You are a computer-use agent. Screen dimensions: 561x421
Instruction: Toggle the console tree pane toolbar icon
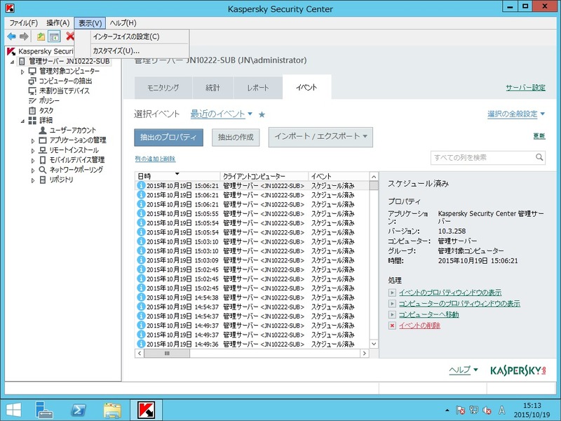(x=54, y=36)
